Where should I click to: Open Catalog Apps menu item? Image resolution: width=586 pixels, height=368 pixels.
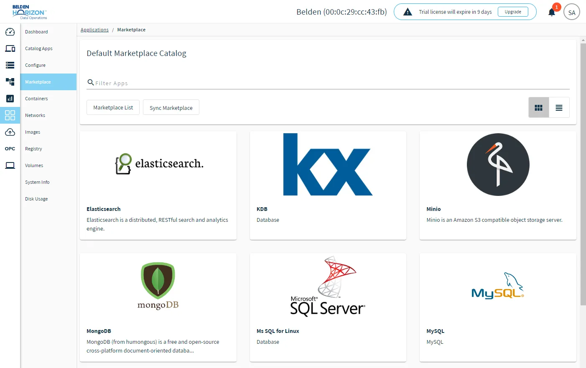[x=48, y=48]
